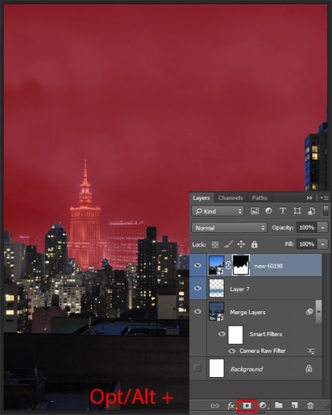Click the Camera Raw Filter entry
The image size is (332, 415).
262,351
